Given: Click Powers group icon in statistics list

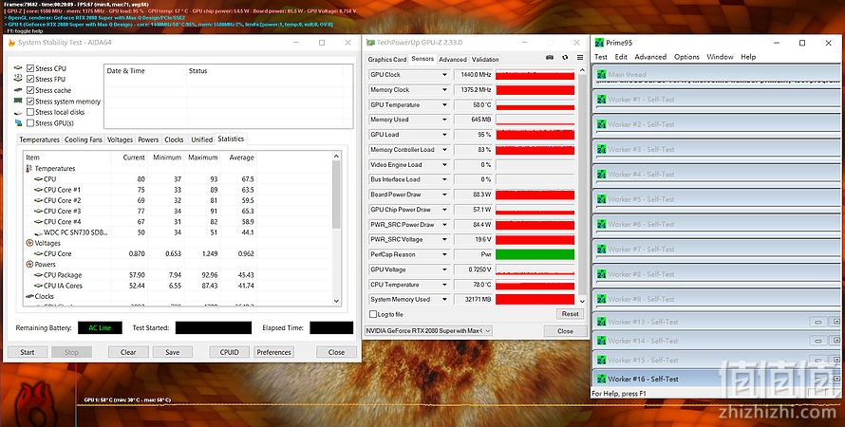Looking at the screenshot, I should click(x=29, y=265).
